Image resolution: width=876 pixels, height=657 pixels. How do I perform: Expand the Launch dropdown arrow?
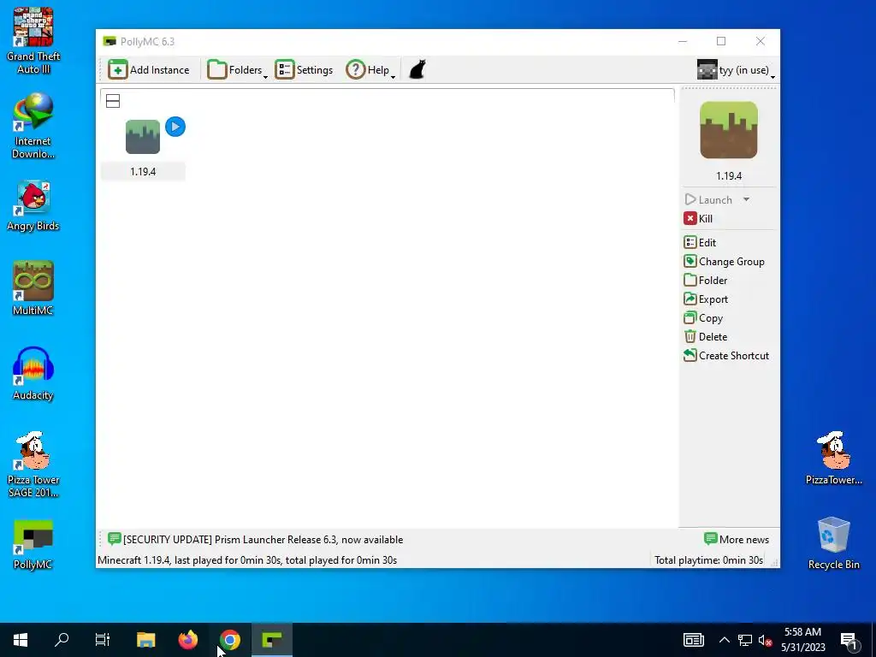[x=746, y=199]
